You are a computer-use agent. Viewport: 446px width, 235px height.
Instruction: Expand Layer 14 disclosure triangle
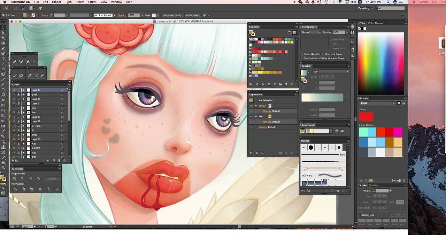click(x=24, y=99)
